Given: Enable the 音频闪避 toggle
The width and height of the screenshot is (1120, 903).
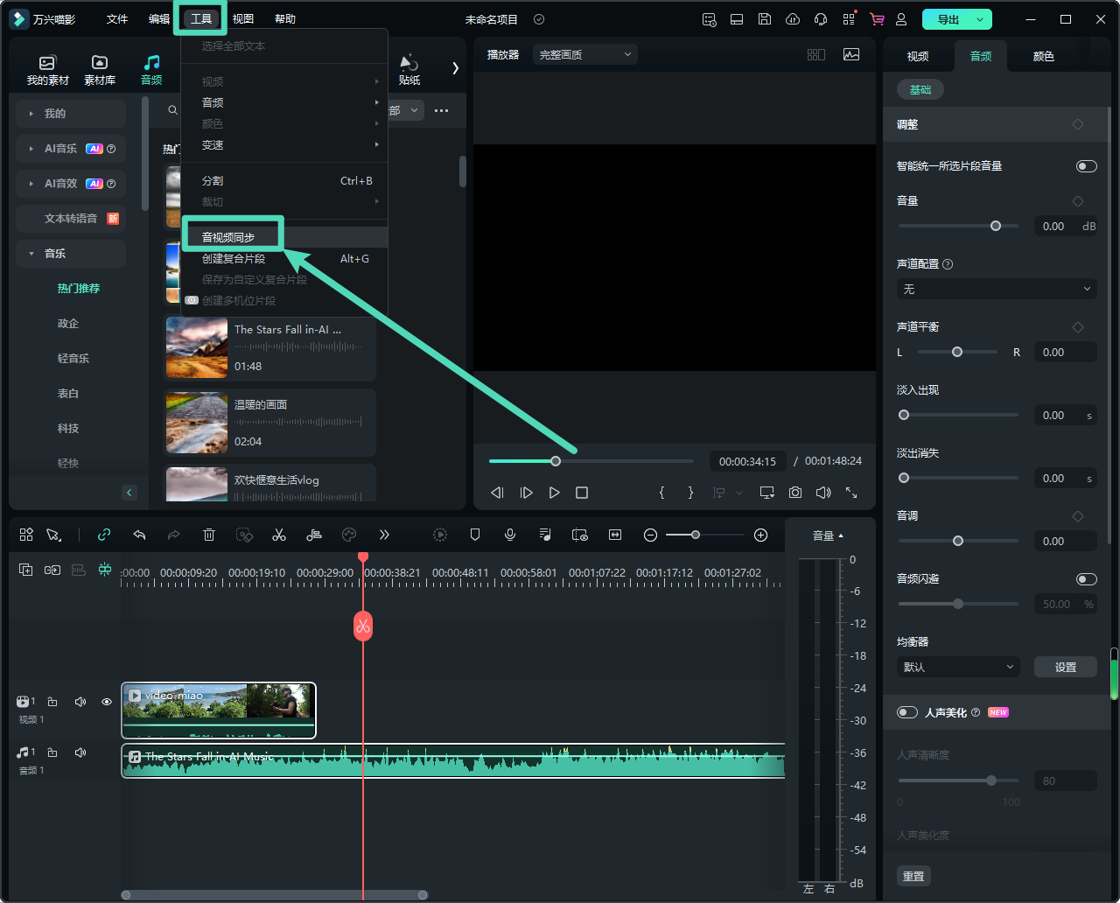Looking at the screenshot, I should (x=1086, y=579).
